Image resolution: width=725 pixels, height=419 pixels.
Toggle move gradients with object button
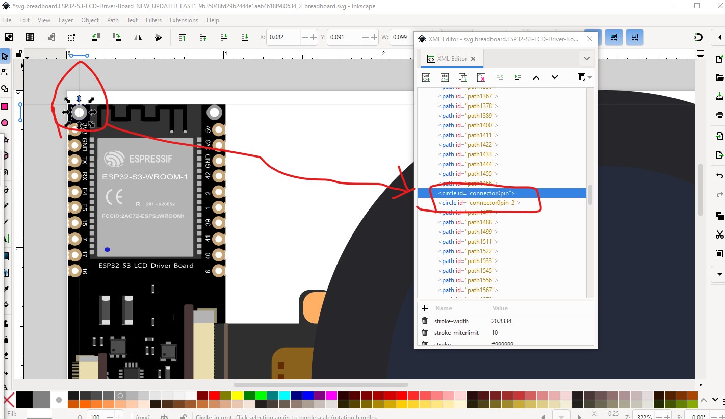[613, 37]
